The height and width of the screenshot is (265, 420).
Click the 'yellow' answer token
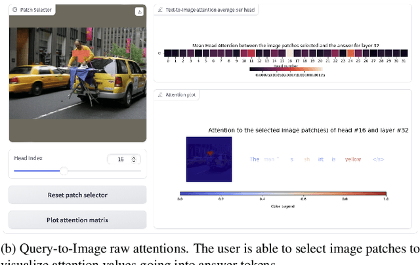(x=353, y=159)
